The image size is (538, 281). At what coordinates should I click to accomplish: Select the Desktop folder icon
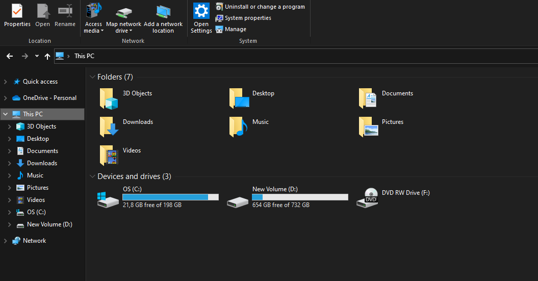pyautogui.click(x=239, y=98)
